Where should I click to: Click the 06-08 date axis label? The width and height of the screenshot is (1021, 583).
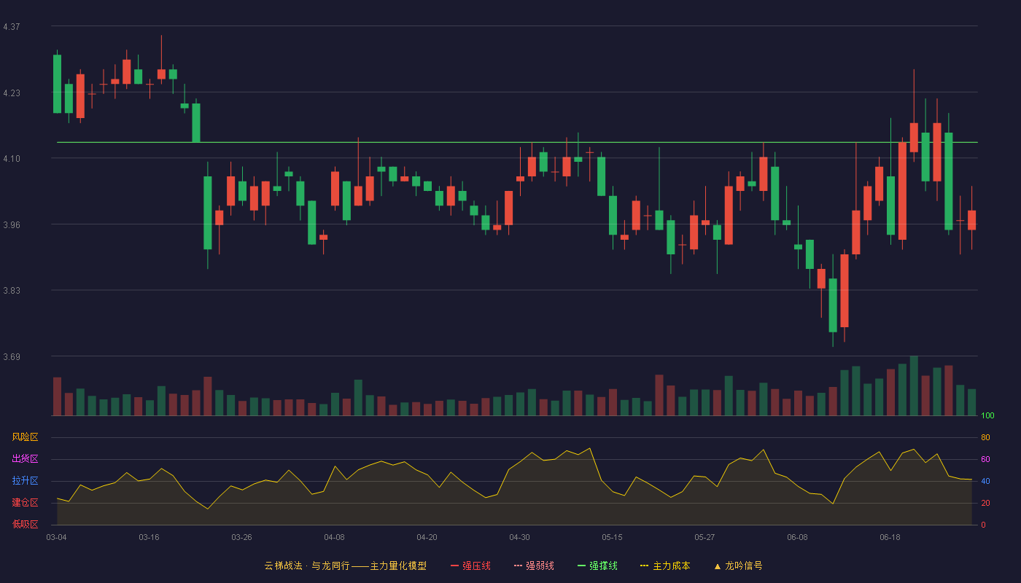(x=797, y=537)
